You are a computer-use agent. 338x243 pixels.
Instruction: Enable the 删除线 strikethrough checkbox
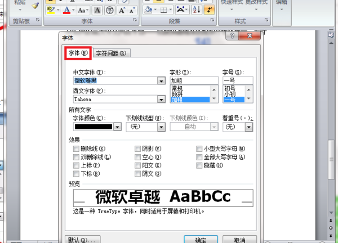[x=76, y=148]
